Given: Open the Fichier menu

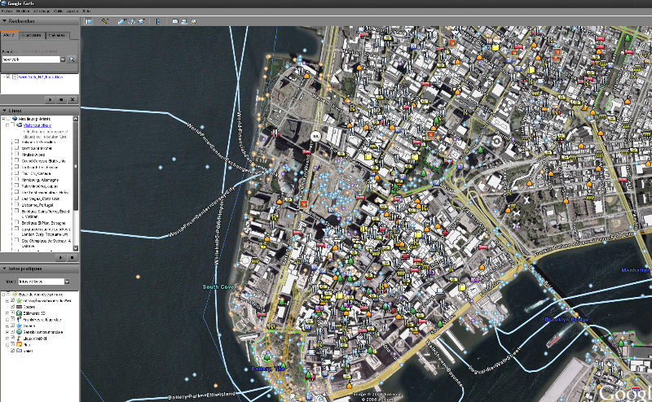Looking at the screenshot, I should tap(7, 11).
